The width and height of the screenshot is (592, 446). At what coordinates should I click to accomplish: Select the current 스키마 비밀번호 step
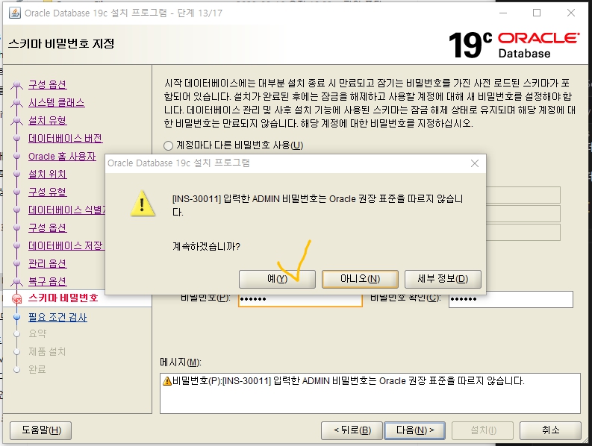[x=63, y=298]
